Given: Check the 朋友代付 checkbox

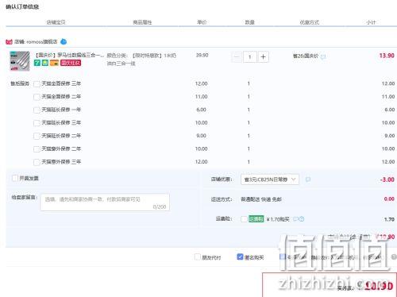Looking at the screenshot, I should [x=198, y=256].
